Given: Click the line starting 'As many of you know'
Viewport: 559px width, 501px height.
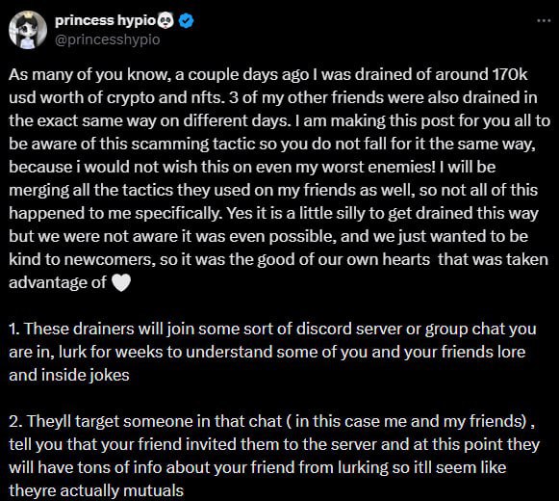Looking at the screenshot, I should (x=268, y=74).
